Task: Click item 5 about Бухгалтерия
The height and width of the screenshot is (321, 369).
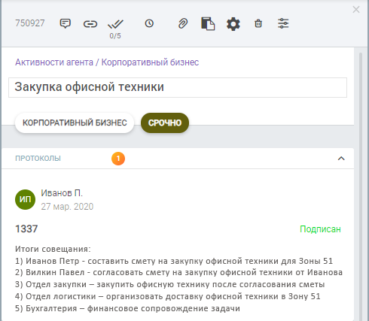Action: click(x=127, y=308)
